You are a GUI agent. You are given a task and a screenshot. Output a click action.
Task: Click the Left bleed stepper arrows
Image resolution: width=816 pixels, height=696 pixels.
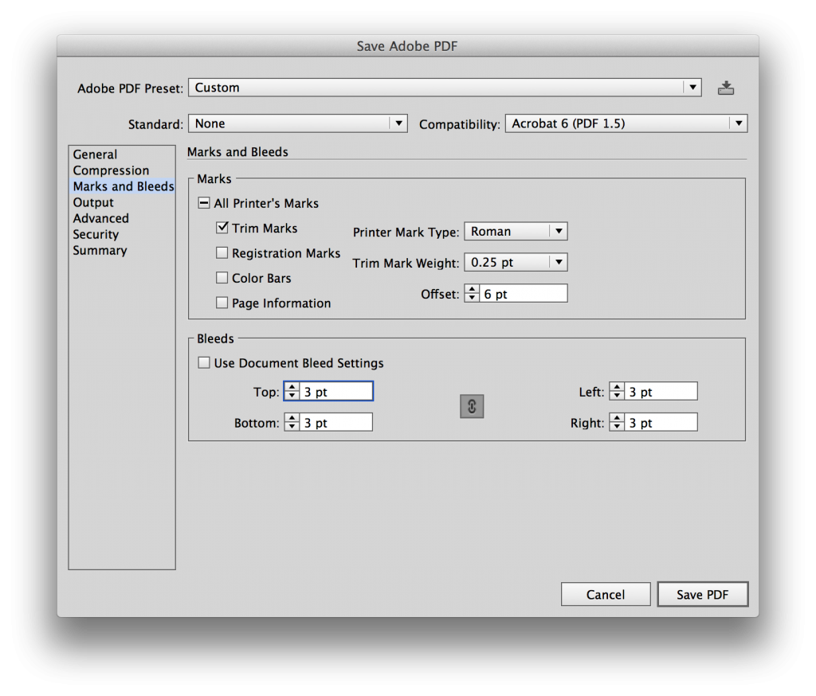617,391
